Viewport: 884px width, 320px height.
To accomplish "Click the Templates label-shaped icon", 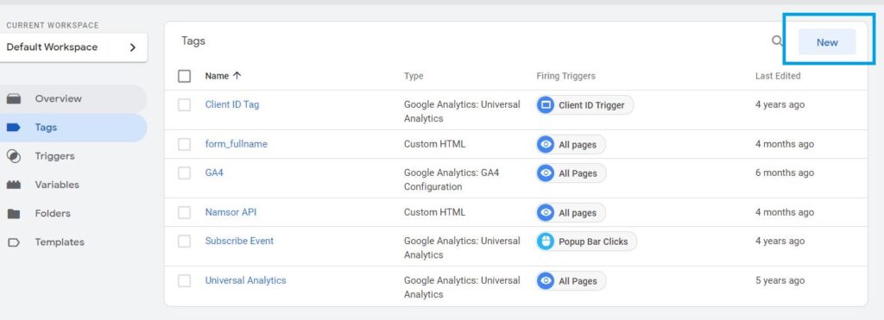I will [14, 242].
